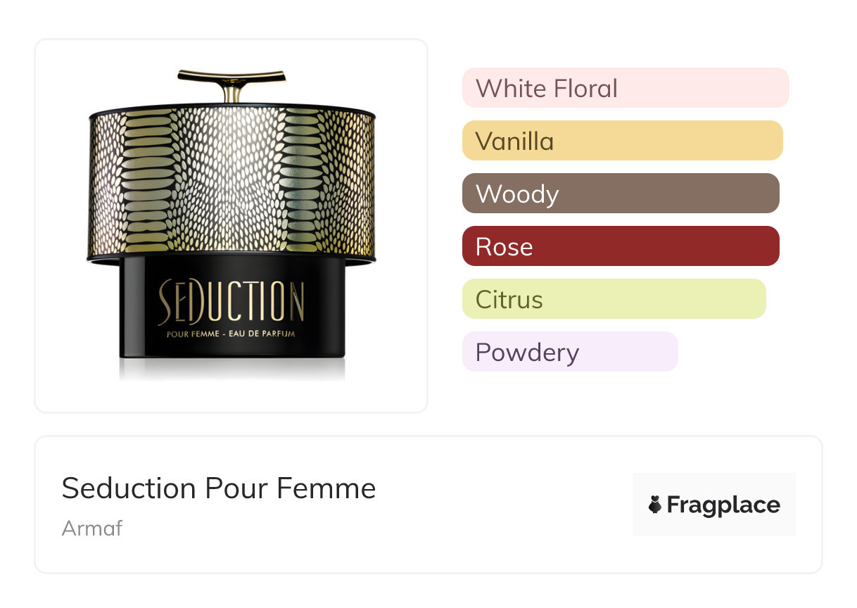Select the Citrus accord bar

[614, 299]
